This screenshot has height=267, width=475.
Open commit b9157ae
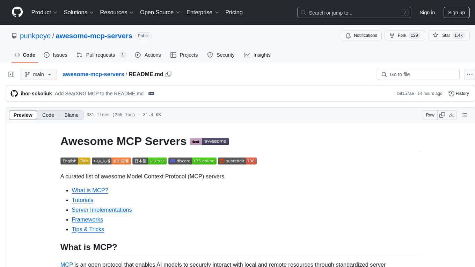tap(405, 93)
